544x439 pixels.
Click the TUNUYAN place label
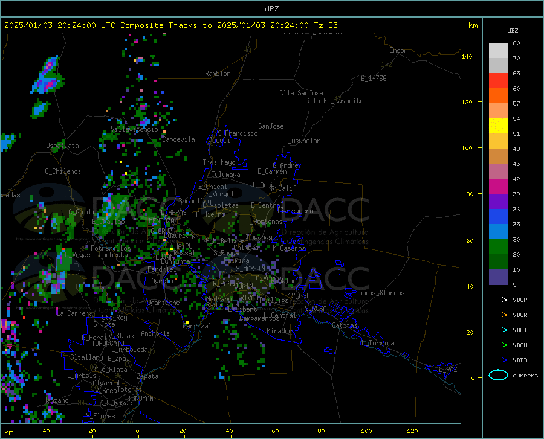click(x=140, y=399)
